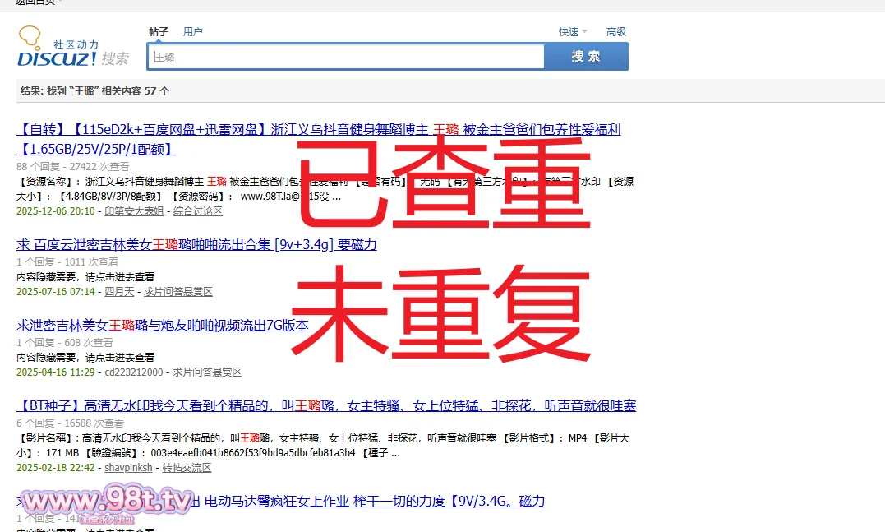885x532 pixels.
Task: Expand the 快速 dropdown
Action: (572, 32)
